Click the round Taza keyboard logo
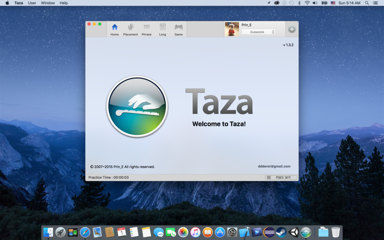This screenshot has width=384, height=240. coord(137,106)
